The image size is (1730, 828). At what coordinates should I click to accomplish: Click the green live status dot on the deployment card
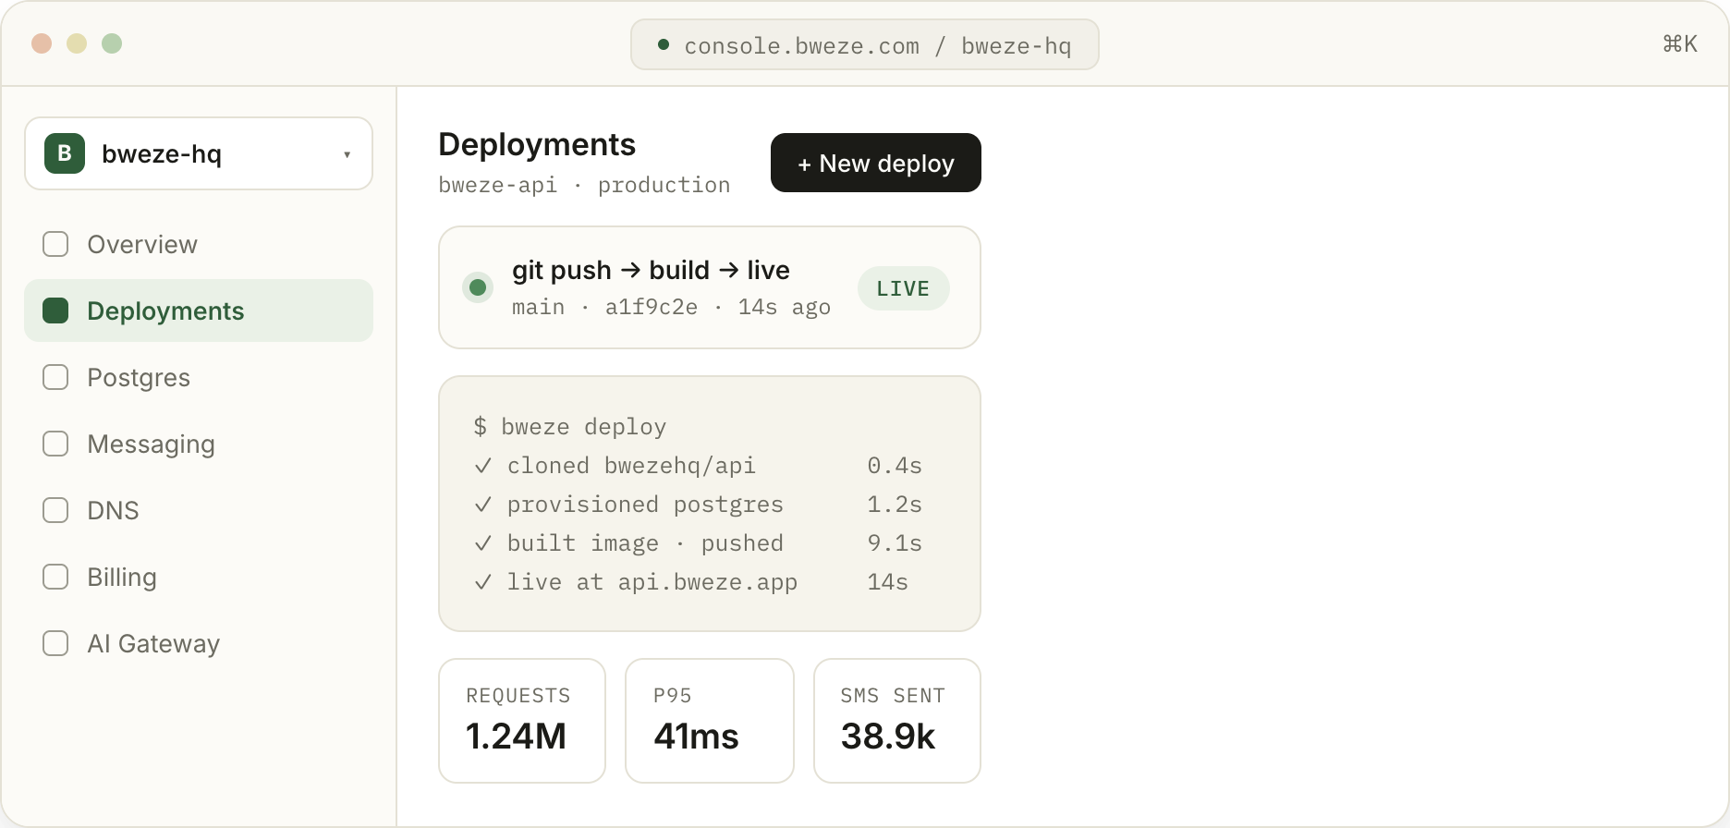(478, 287)
